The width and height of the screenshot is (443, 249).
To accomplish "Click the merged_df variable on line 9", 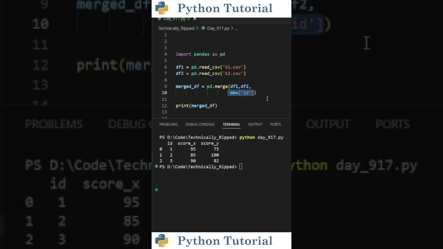I will tap(187, 86).
